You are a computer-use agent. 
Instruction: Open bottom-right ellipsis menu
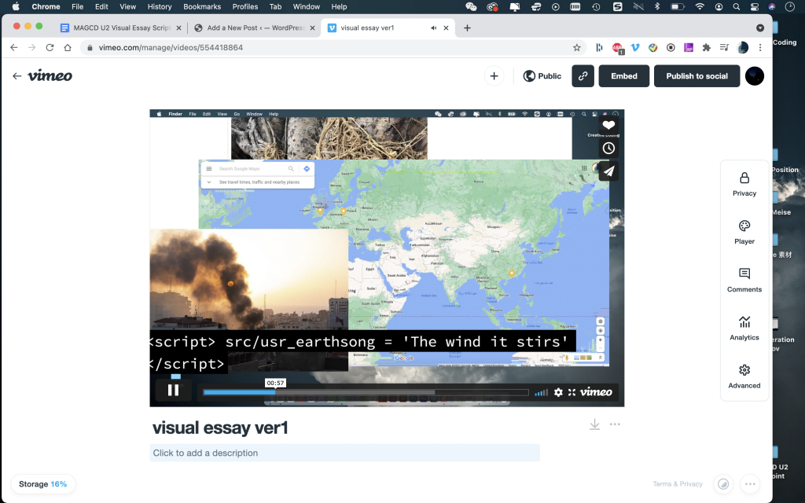pyautogui.click(x=749, y=484)
